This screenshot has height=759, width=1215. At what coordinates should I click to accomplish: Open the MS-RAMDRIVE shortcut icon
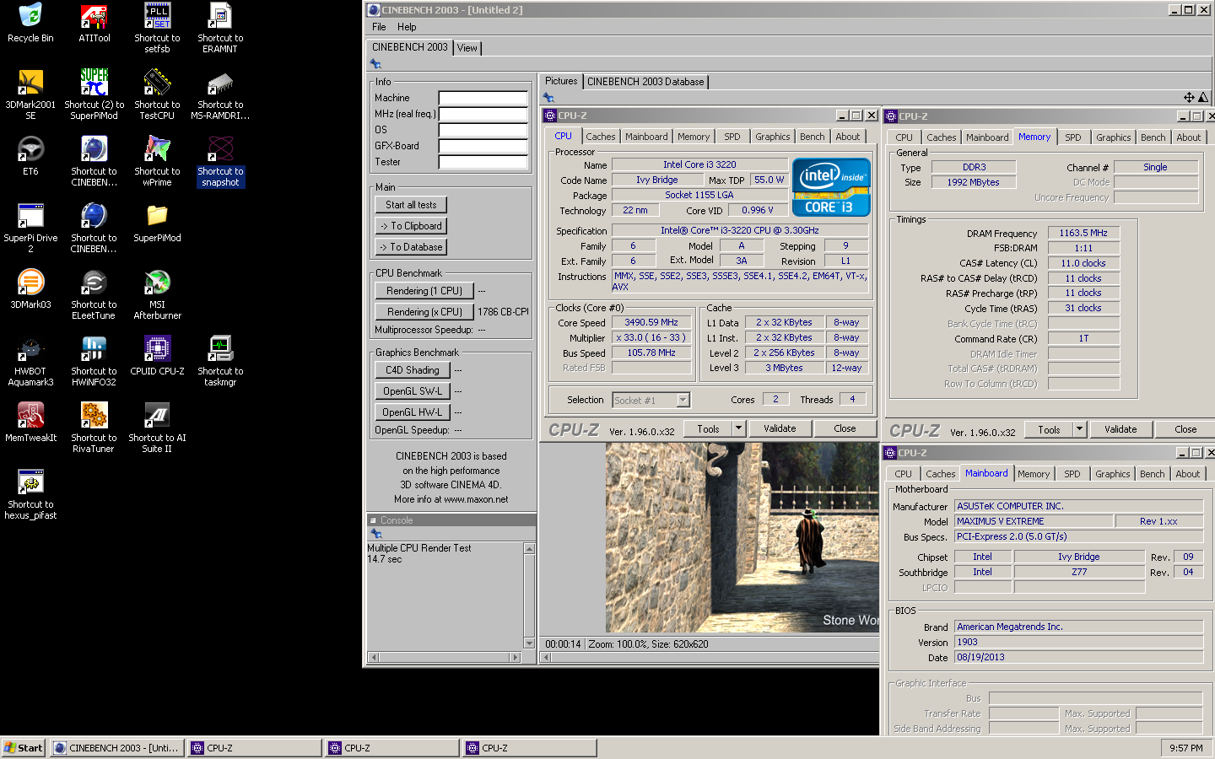click(x=220, y=94)
